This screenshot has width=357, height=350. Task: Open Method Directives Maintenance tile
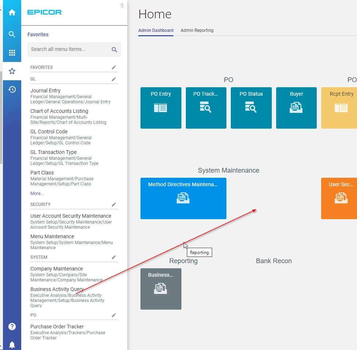tap(183, 198)
